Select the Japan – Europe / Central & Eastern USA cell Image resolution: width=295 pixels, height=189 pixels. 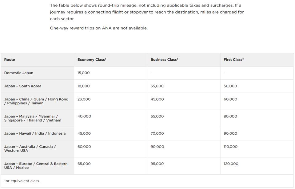36,166
